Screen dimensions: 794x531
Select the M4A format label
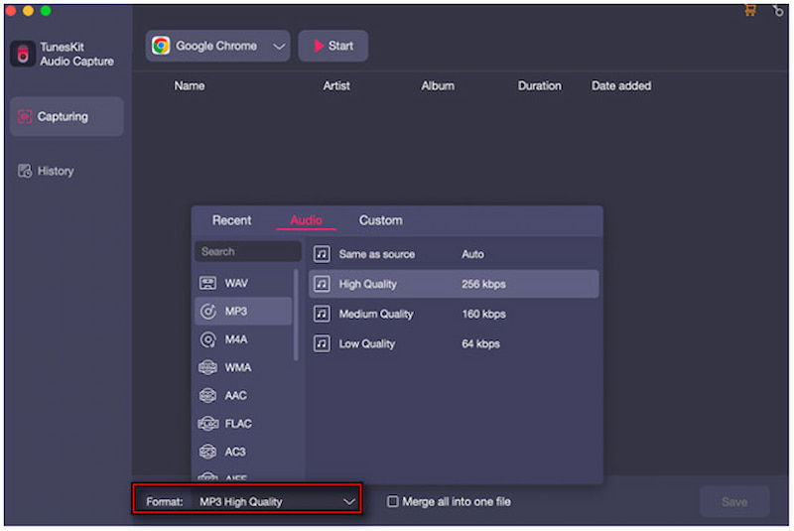236,339
